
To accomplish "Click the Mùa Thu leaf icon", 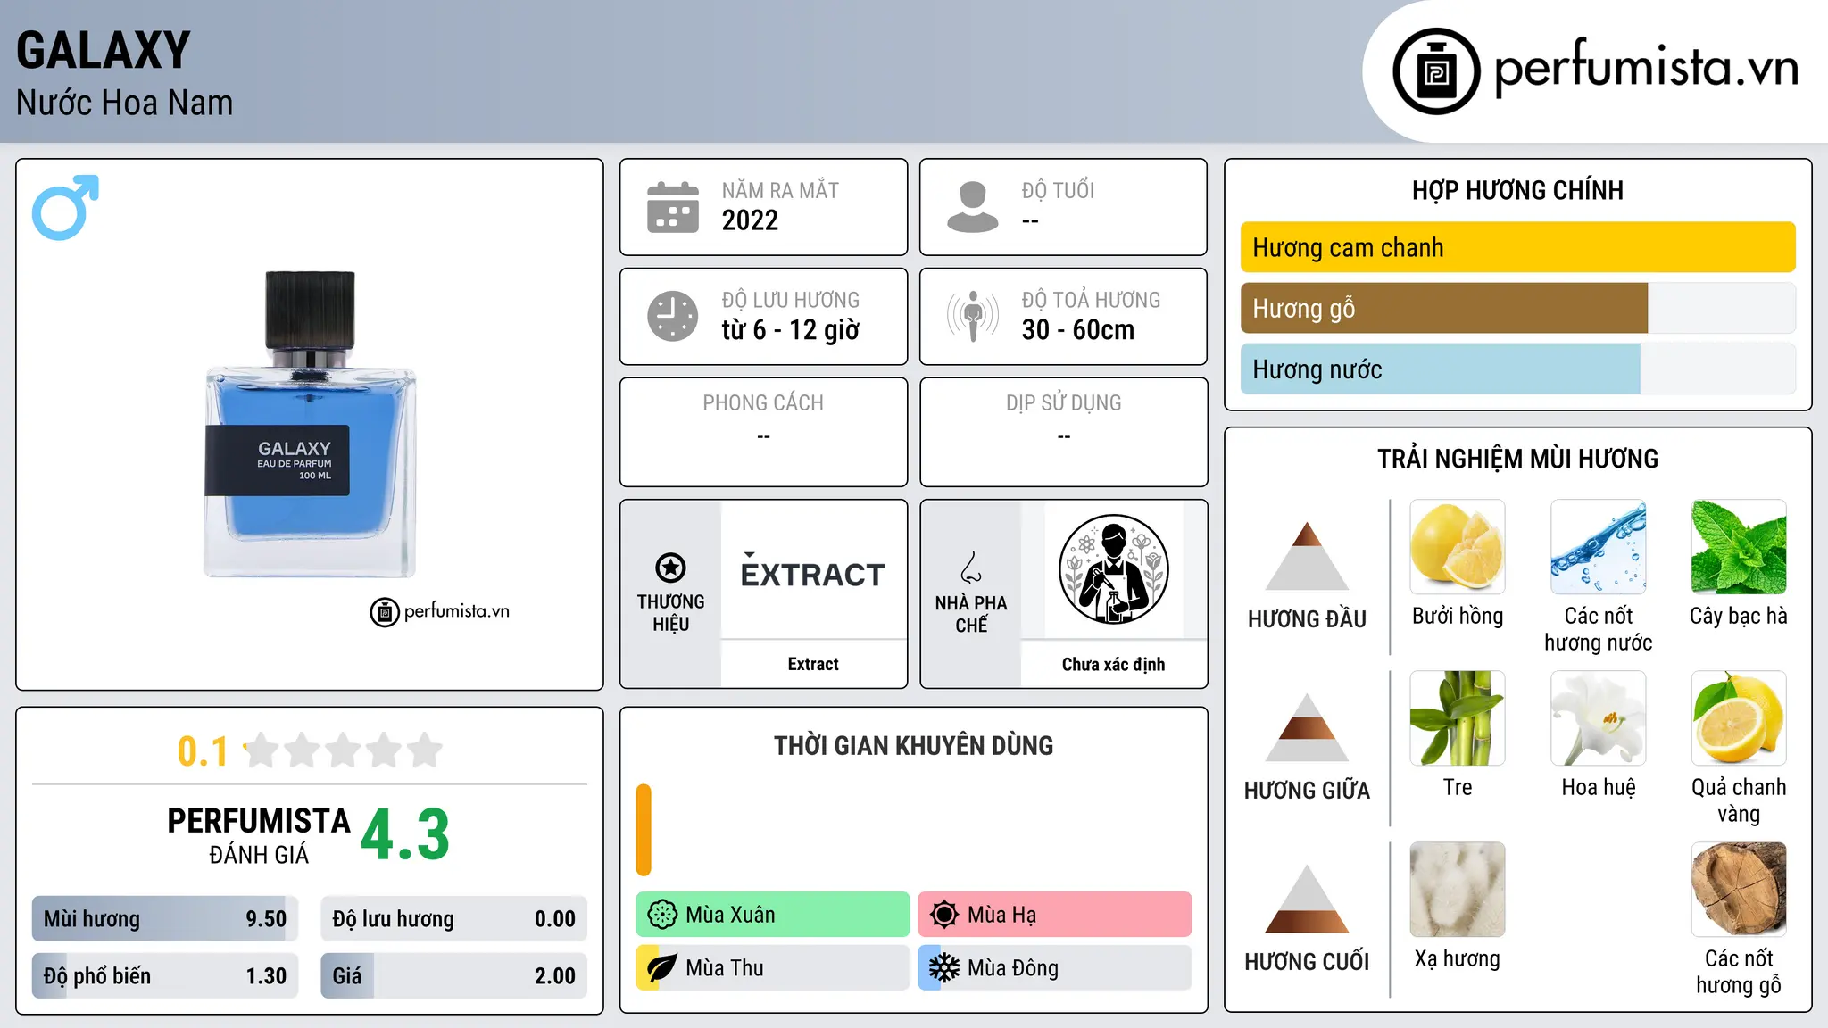I will click(x=662, y=968).
